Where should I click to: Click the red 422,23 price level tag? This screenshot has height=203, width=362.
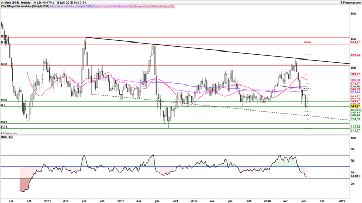(356, 55)
